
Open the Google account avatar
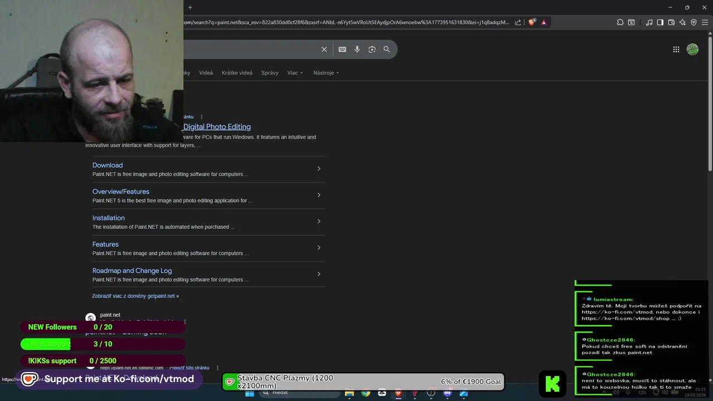[692, 50]
